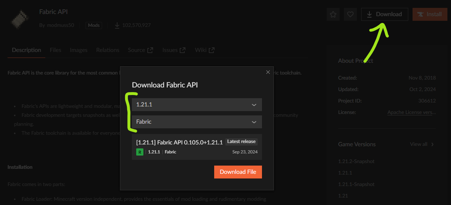Screen dimensions: 451x205
Task: Click the chevron beside View all
Action: coord(432,144)
